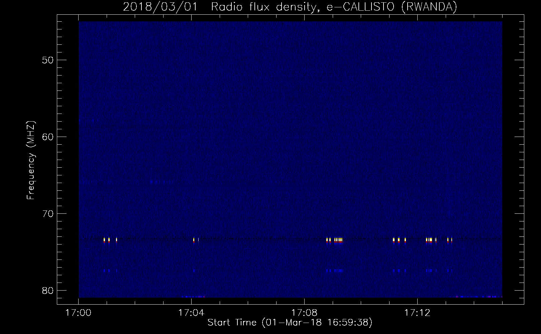Select the date 2018/03/01 in the title
Screen dimensions: 541x334
(160, 7)
